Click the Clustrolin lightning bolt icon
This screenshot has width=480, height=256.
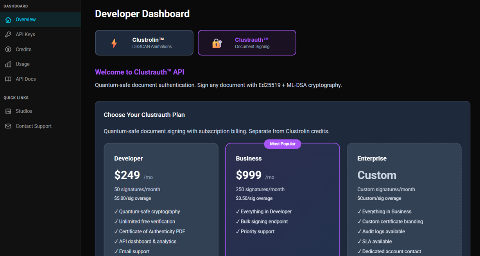click(x=114, y=43)
